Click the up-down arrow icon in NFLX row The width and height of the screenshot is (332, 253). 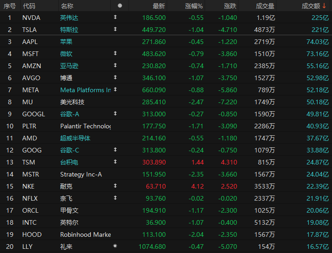click(x=115, y=198)
